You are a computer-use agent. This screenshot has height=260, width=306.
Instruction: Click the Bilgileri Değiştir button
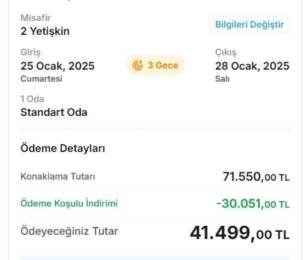tap(249, 25)
